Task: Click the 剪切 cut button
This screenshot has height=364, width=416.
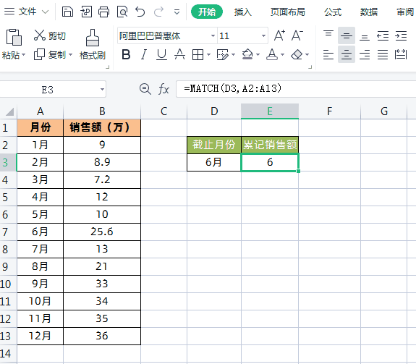Action: (x=50, y=35)
